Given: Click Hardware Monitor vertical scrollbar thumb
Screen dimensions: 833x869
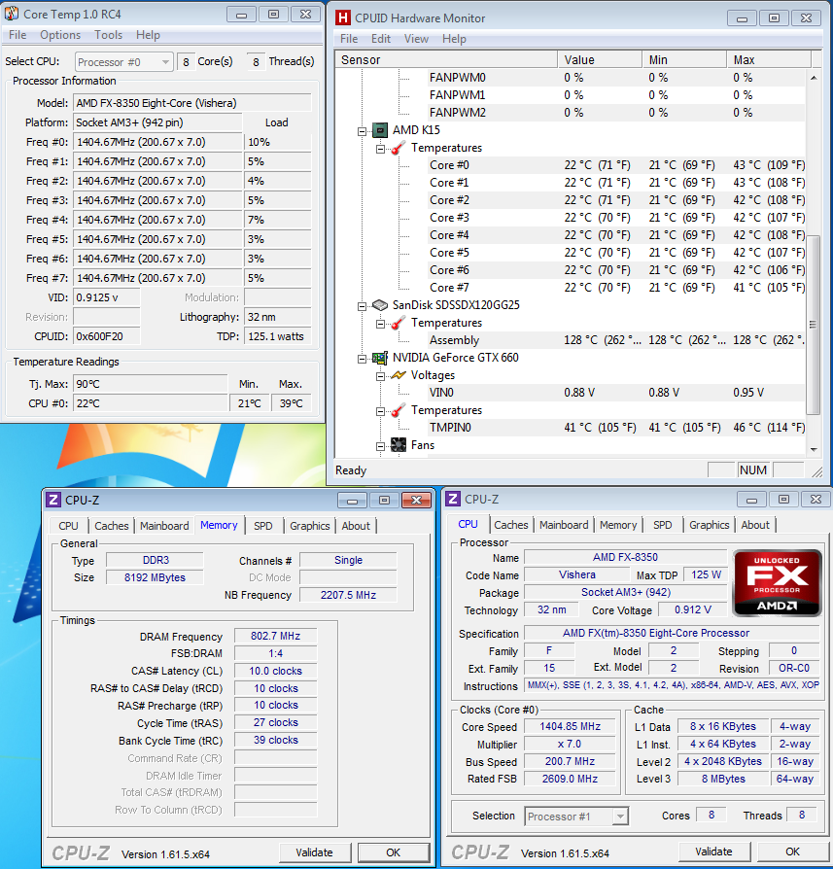Looking at the screenshot, I should click(813, 325).
